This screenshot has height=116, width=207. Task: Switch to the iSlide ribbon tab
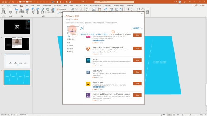coord(15,5)
